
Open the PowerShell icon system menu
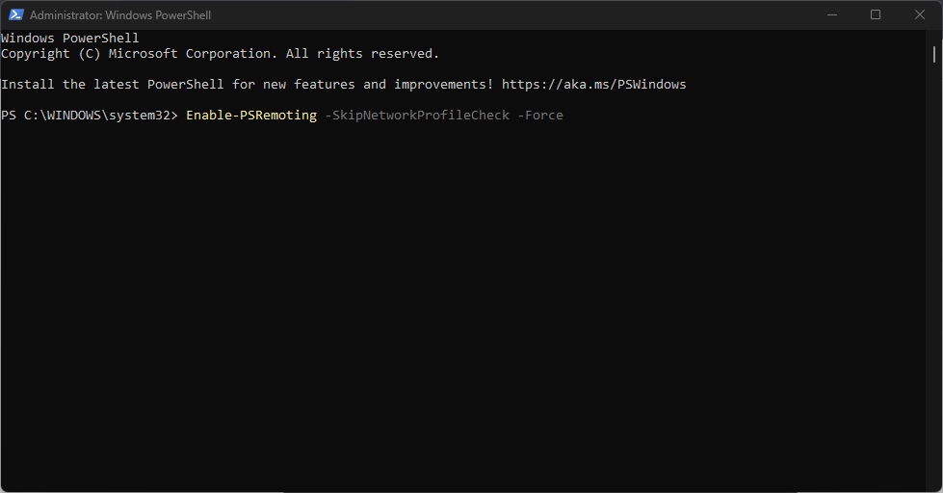pos(16,15)
